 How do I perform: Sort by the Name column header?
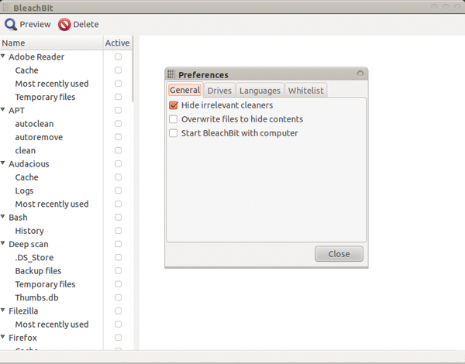click(x=51, y=43)
